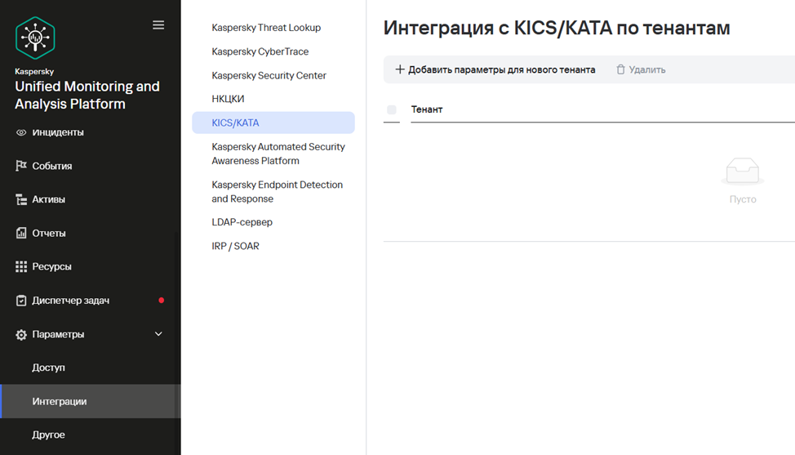Viewport: 795px width, 455px height.
Task: Click the Тенант column header
Action: 427,109
